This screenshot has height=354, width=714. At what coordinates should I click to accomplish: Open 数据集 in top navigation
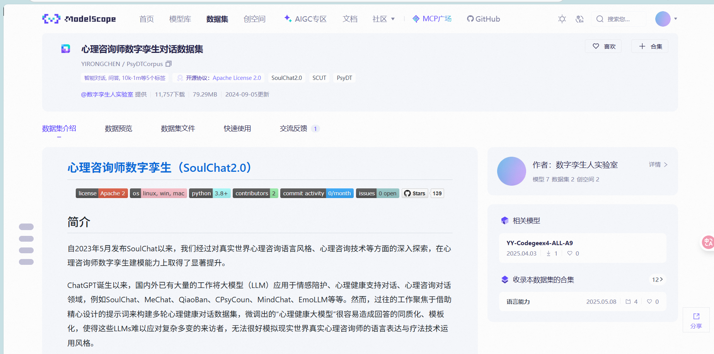217,19
